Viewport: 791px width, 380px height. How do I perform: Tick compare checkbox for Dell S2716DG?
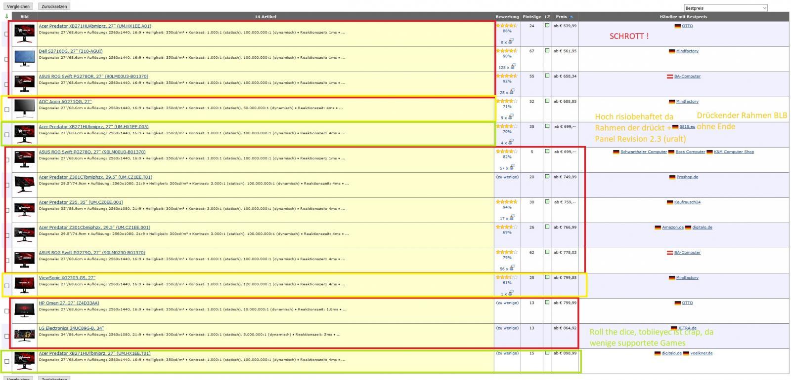(x=6, y=59)
